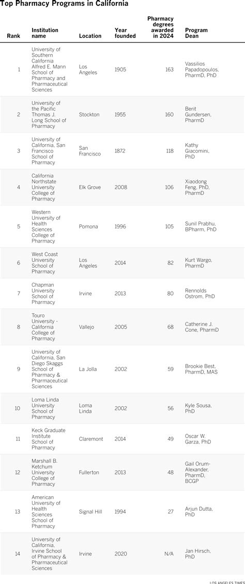Click Pharmacy degrees awarded in 2024 header
This screenshot has width=245, height=584.
click(x=160, y=27)
